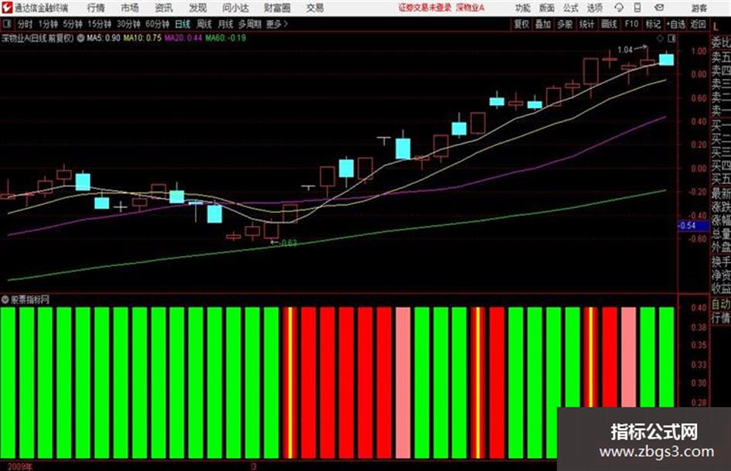The height and width of the screenshot is (471, 731).
Task: Click the pink indicator bar nearest the right edge
Action: point(628,357)
